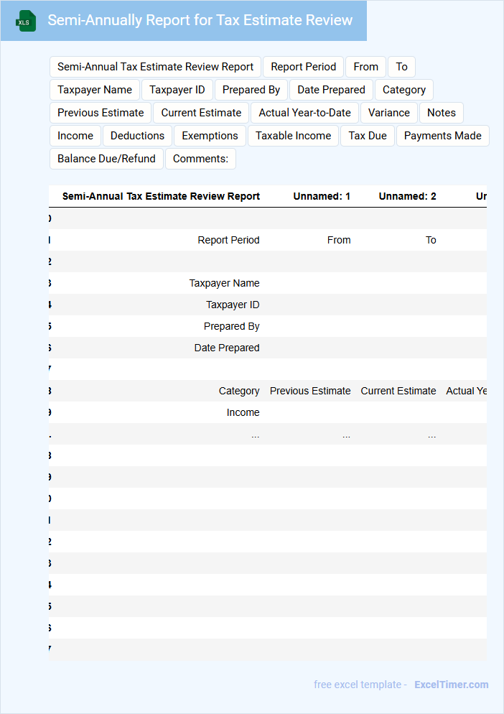Viewport: 504px width, 714px height.
Task: Click the table header 'Semi-Annual Tax Estimate Review Report'
Action: [x=161, y=196]
